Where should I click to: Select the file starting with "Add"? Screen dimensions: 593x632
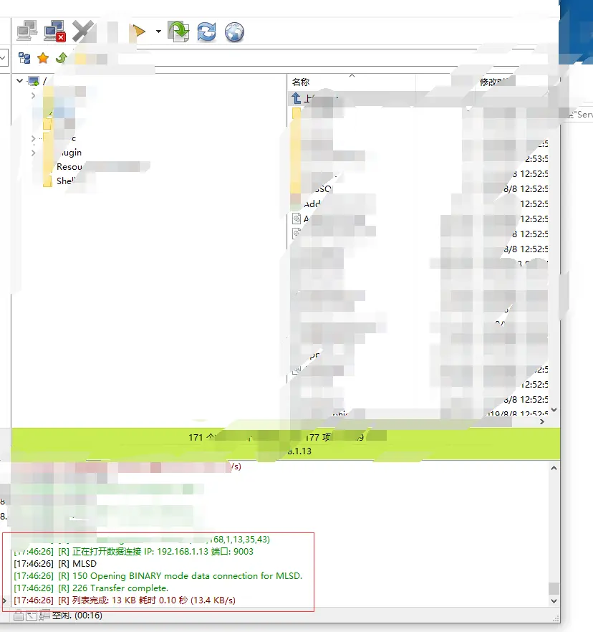(312, 204)
